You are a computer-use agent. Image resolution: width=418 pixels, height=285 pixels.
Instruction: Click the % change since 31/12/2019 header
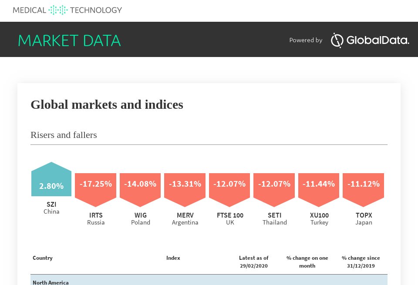[361, 262]
